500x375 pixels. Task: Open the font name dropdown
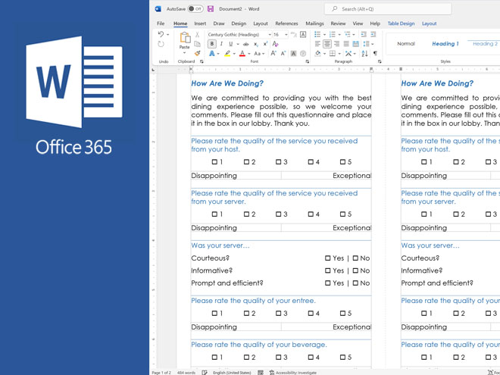click(x=269, y=35)
